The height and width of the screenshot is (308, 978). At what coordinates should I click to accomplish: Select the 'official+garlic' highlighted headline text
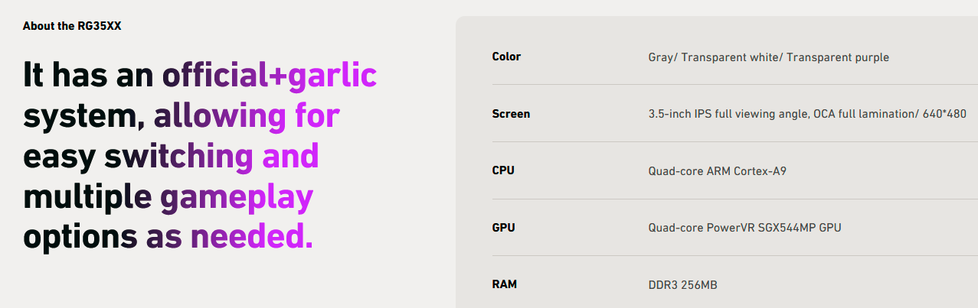269,76
